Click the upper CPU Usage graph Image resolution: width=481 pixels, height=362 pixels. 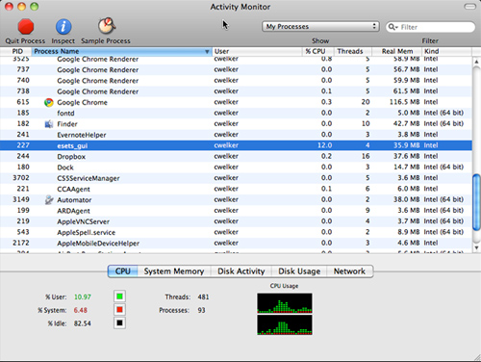(x=285, y=303)
